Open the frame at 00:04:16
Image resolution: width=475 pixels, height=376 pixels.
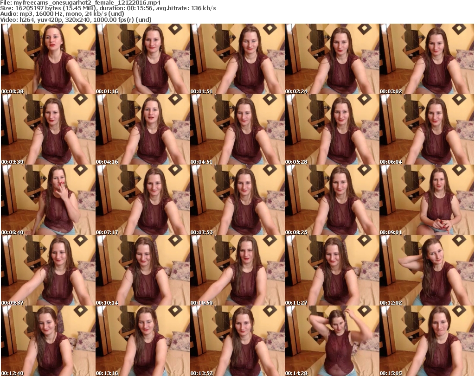click(x=143, y=129)
